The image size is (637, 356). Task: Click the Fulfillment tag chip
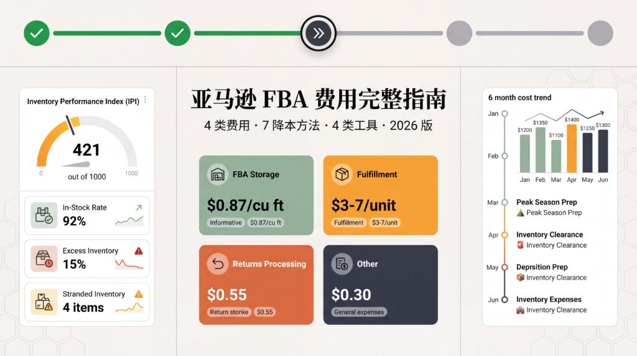pyautogui.click(x=349, y=223)
